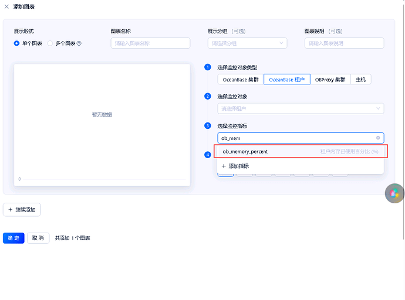Click the help icon beside 多个图表
Screen dimensions: 405x300
click(x=79, y=43)
